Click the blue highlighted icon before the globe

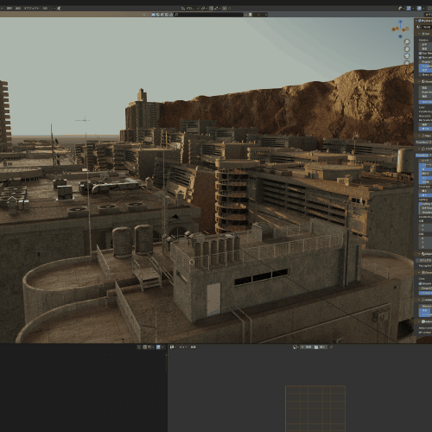153,15
